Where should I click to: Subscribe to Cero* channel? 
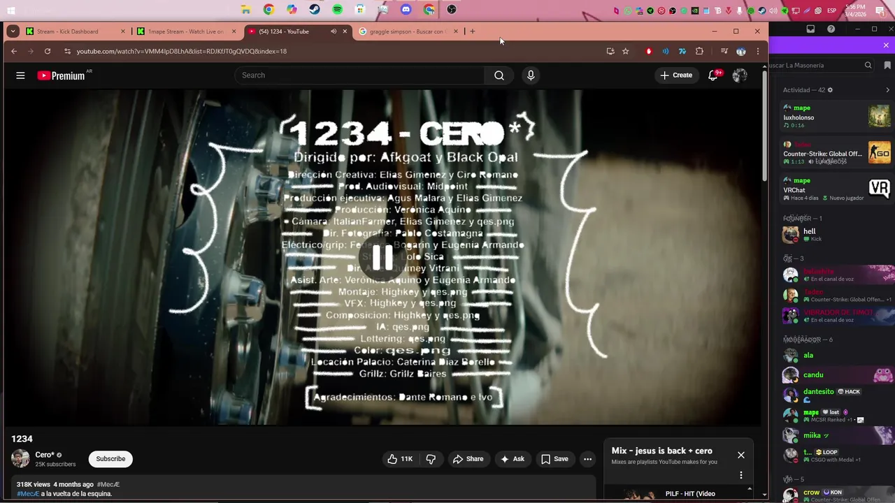(110, 459)
